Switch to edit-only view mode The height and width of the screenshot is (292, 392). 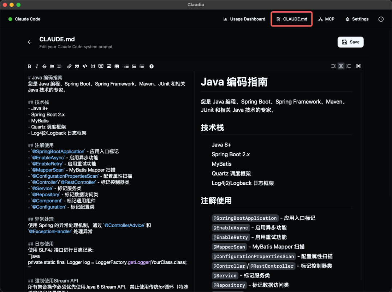[333, 66]
